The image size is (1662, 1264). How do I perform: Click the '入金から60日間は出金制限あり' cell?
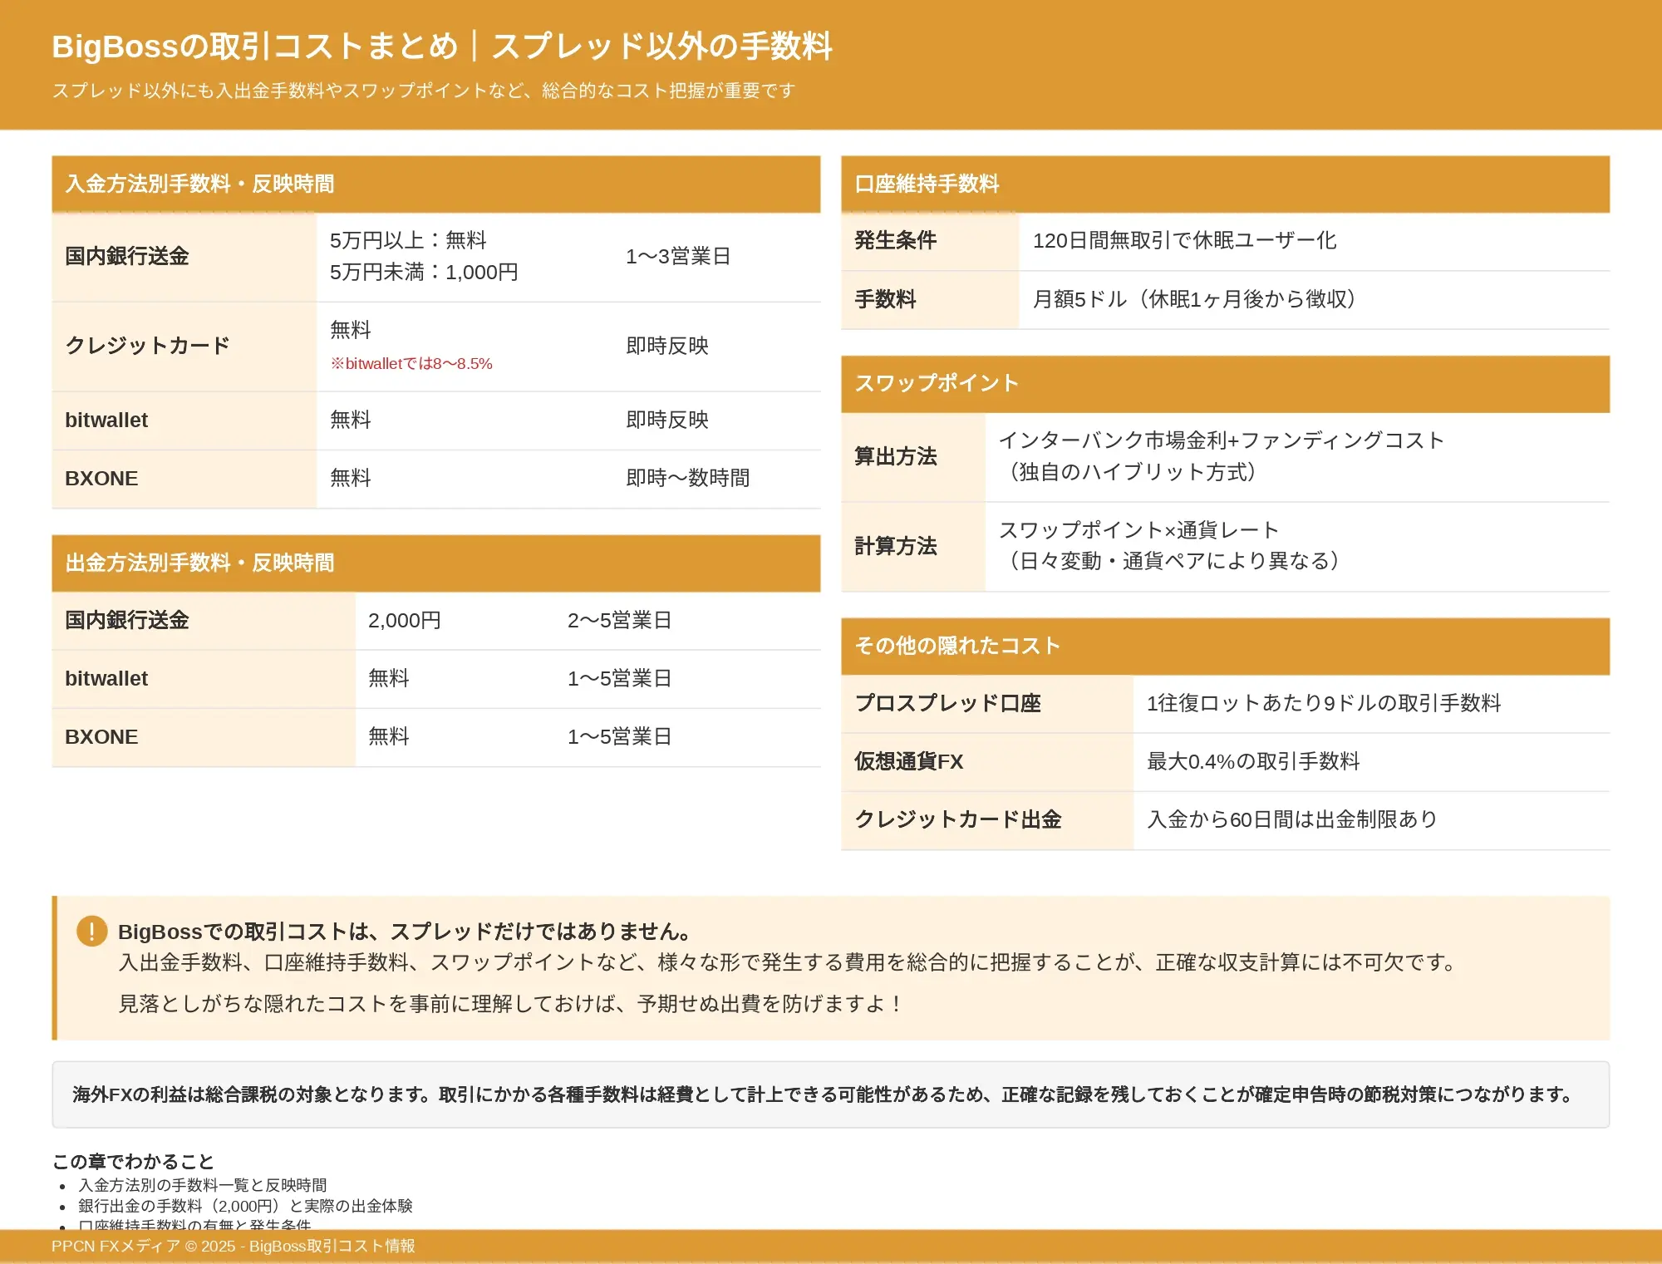(1372, 820)
